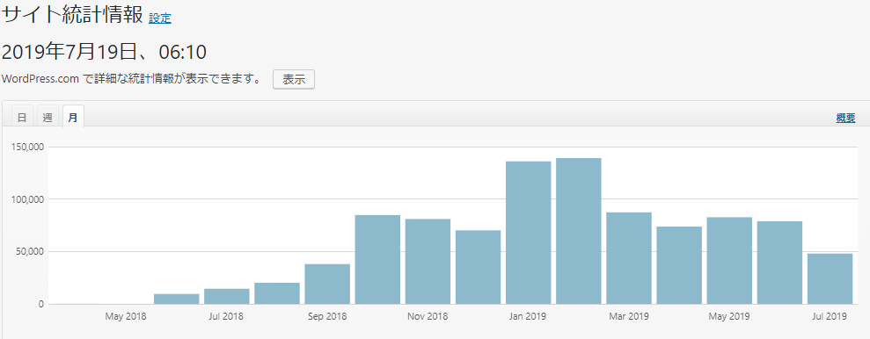870x339 pixels.
Task: Click the Jul 2019 bar
Action: 830,278
